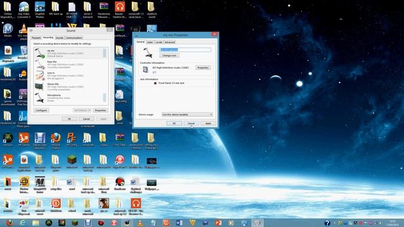Viewport: 404px width, 227px height.
Task: Click the device name text field
Action: (185, 50)
